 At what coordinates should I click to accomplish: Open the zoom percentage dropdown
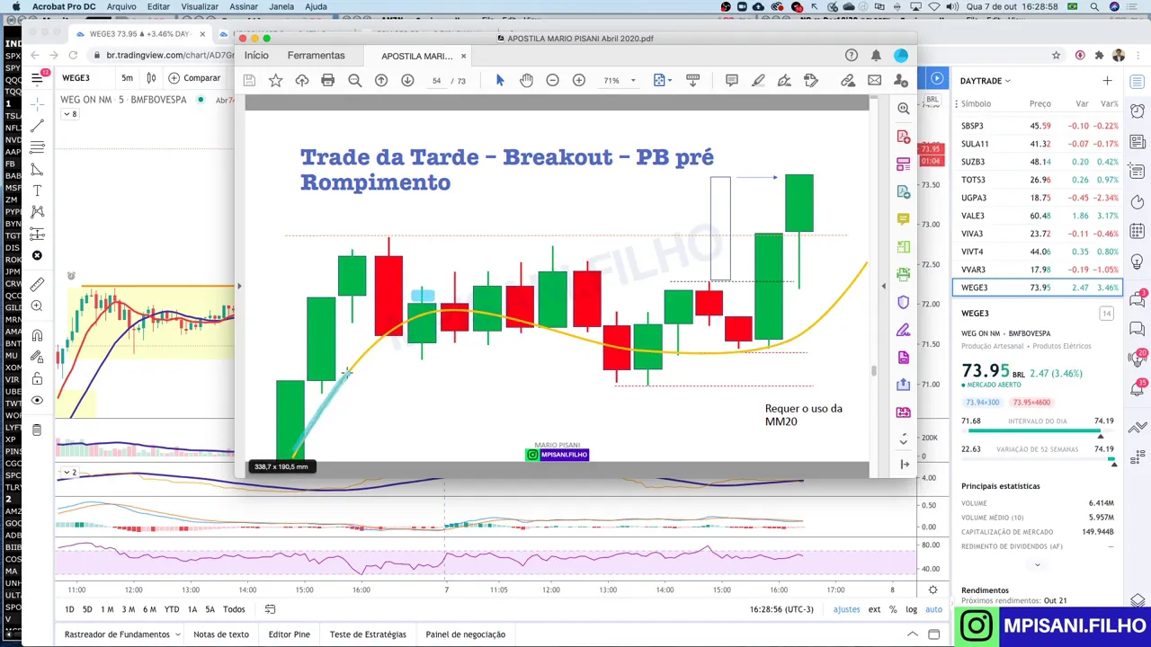[x=633, y=81]
